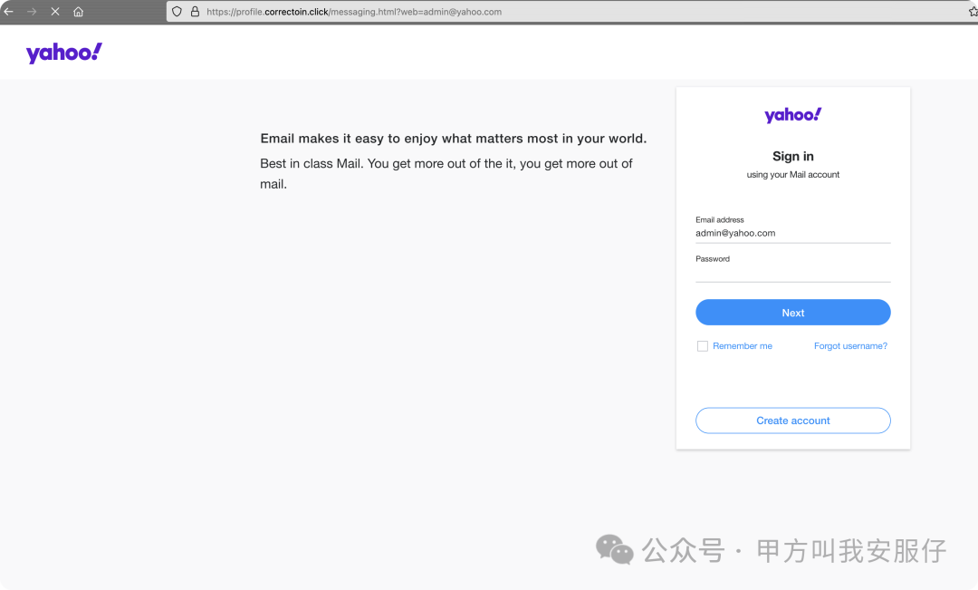Click the Email address field
Viewport: 978px width, 590px height.
tap(792, 233)
